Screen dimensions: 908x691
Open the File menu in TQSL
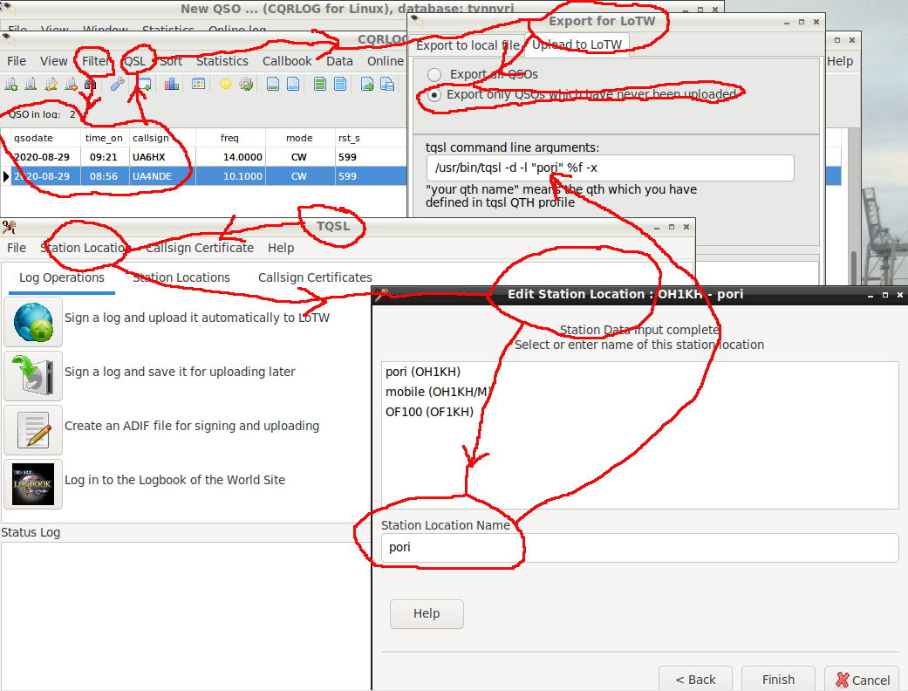[x=17, y=248]
